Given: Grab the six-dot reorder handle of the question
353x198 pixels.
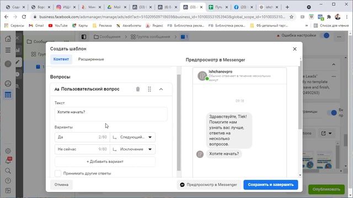Looking at the screenshot, I should click(149, 89).
